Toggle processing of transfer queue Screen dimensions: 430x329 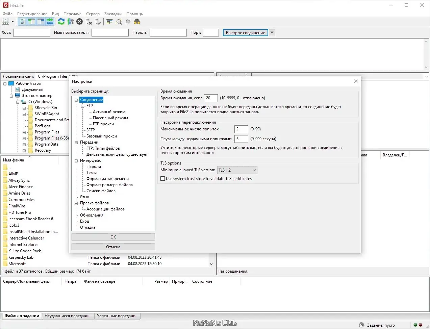[x=70, y=22]
